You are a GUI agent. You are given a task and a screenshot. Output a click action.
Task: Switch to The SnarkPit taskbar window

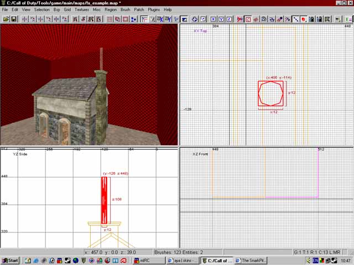click(254, 260)
